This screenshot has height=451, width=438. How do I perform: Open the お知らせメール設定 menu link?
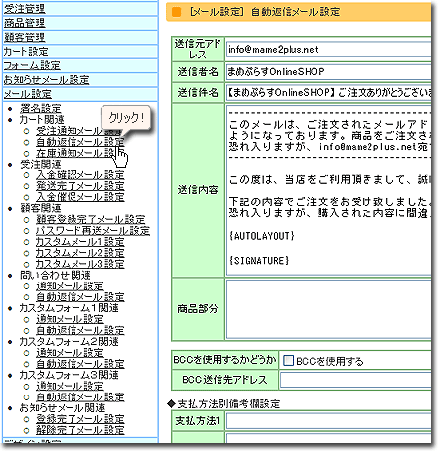[x=47, y=79]
